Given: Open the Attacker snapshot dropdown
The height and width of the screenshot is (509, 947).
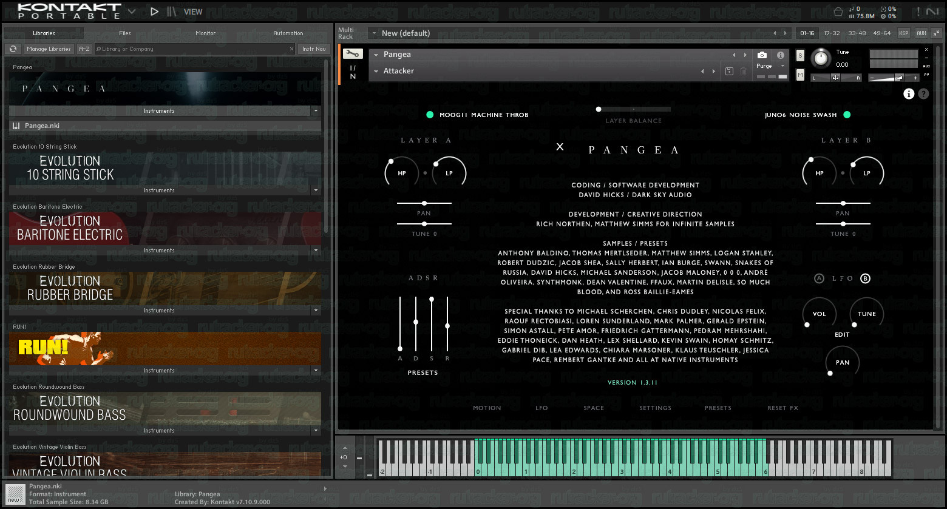Looking at the screenshot, I should [376, 72].
